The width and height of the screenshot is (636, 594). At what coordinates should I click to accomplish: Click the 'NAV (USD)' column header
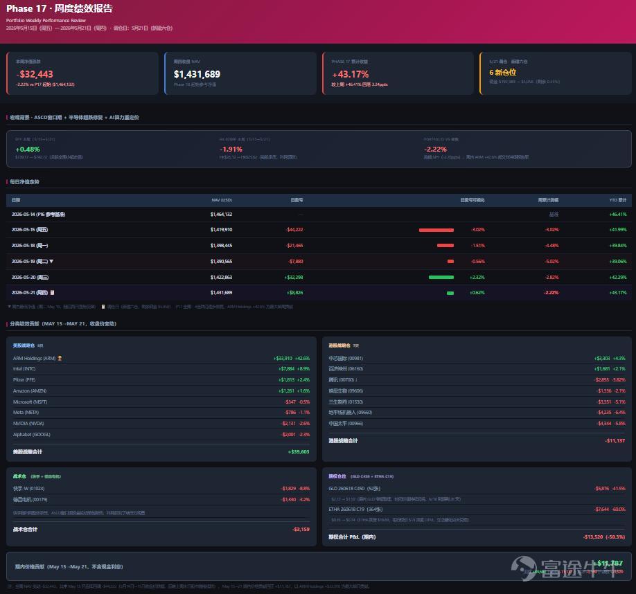[222, 200]
